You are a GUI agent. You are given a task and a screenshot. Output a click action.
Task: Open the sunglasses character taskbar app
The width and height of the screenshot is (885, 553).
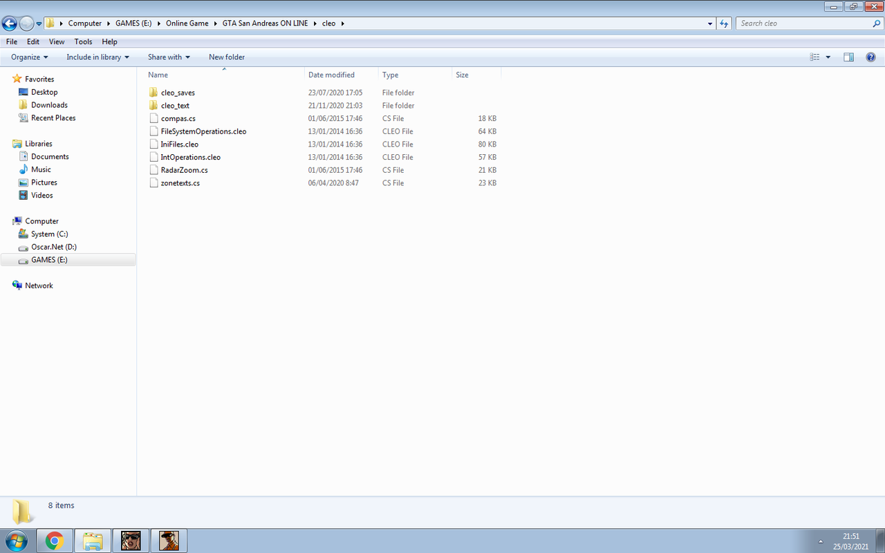click(x=131, y=541)
